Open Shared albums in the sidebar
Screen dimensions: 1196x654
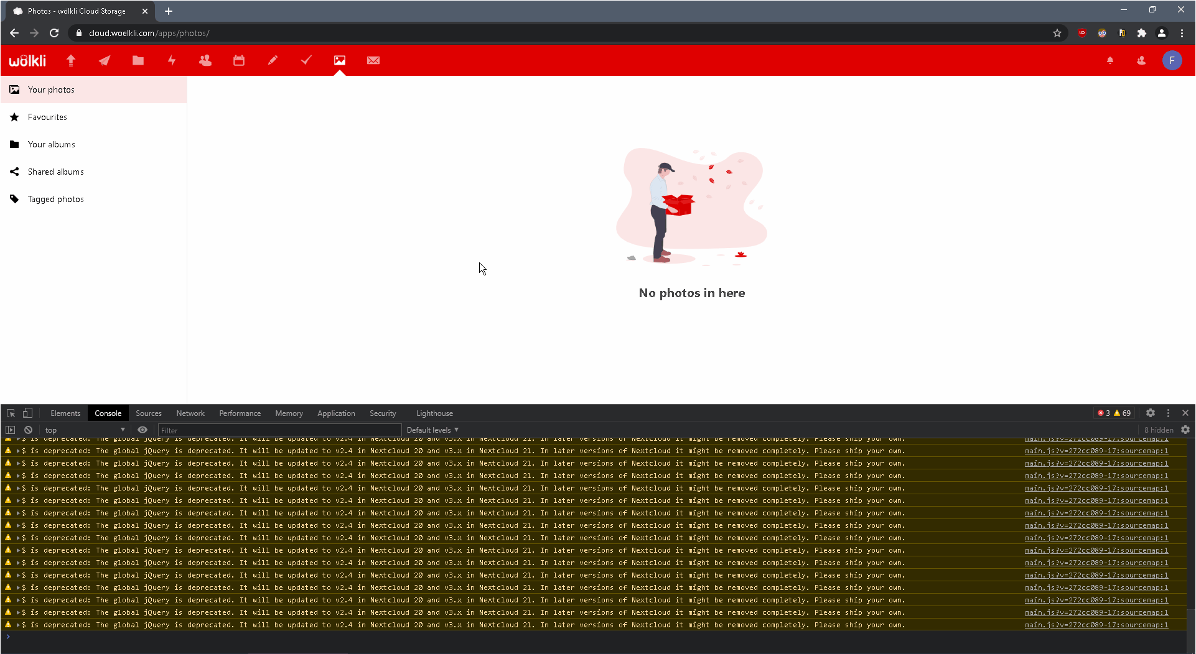(x=55, y=172)
